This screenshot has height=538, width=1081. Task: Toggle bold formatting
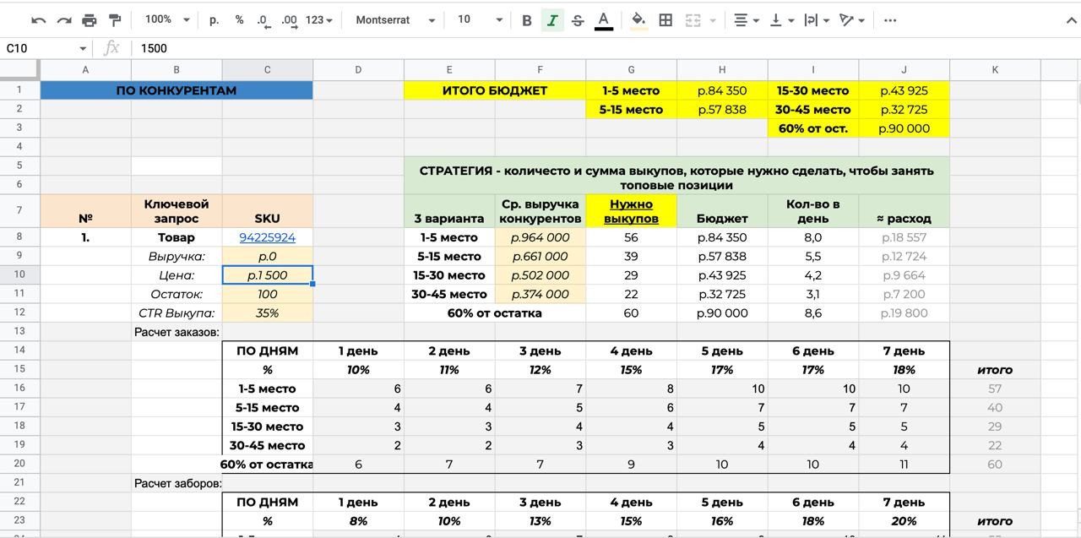[x=527, y=20]
